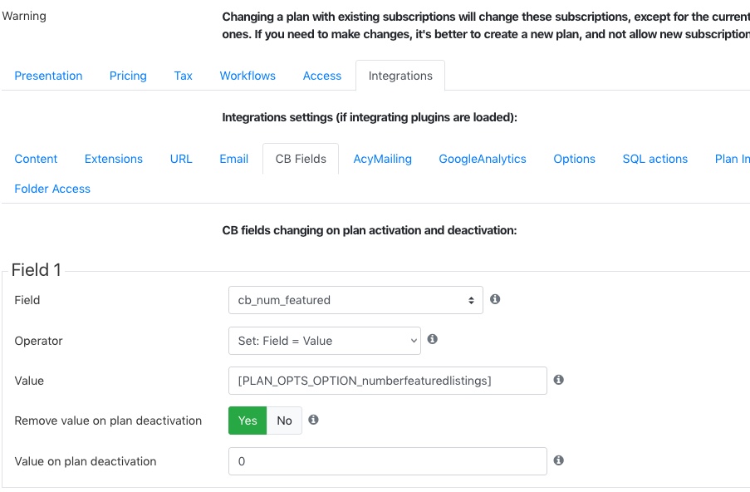Viewport: 750px width, 492px height.
Task: Open the SQL actions tab
Action: pyautogui.click(x=654, y=159)
